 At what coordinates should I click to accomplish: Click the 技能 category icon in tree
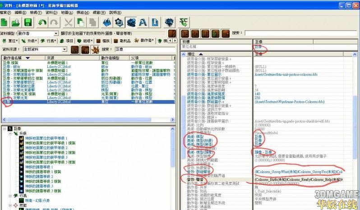[x=16, y=205]
